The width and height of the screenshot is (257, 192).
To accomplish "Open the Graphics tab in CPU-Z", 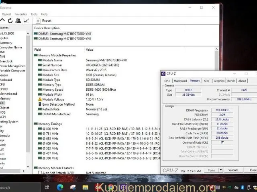I will (219, 81).
